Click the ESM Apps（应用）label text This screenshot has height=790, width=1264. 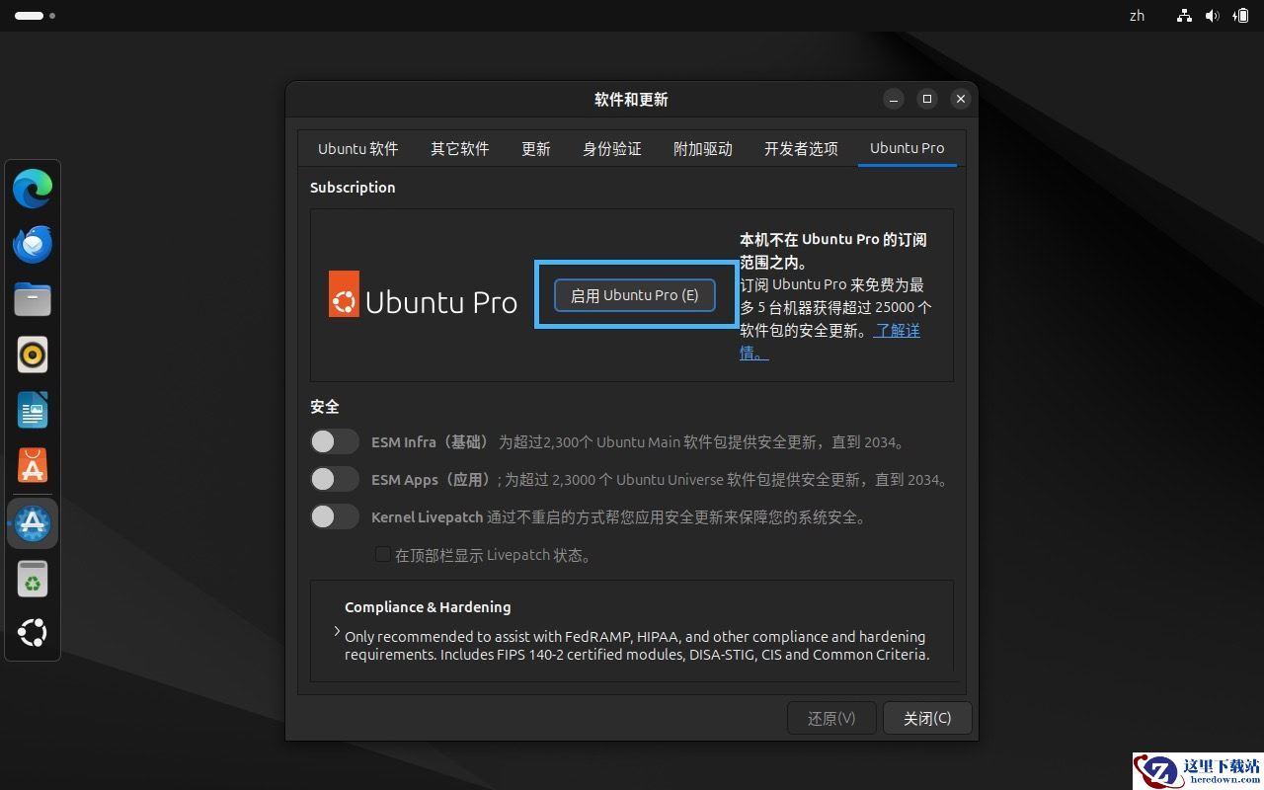pos(432,480)
